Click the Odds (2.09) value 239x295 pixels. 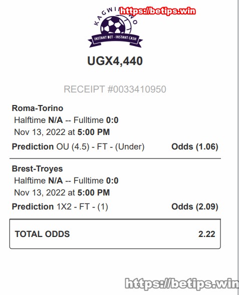point(195,207)
